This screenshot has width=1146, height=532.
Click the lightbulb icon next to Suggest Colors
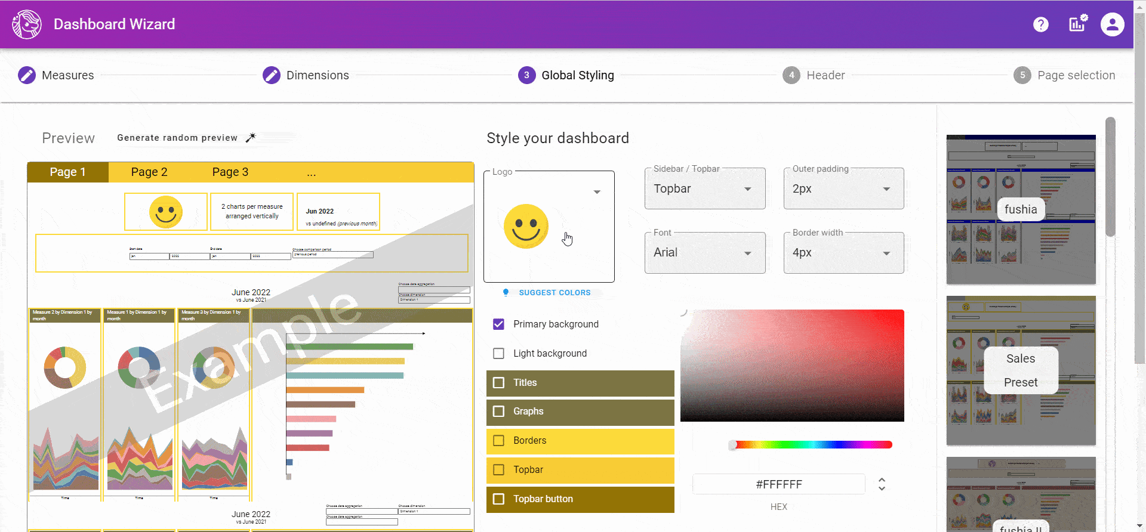click(x=506, y=292)
